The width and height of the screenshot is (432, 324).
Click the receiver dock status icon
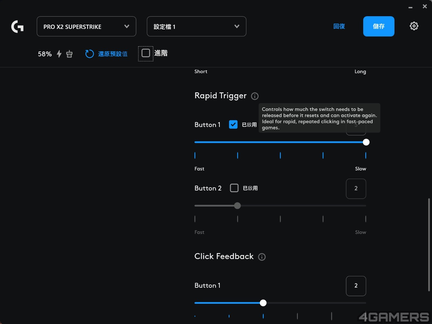coord(69,54)
